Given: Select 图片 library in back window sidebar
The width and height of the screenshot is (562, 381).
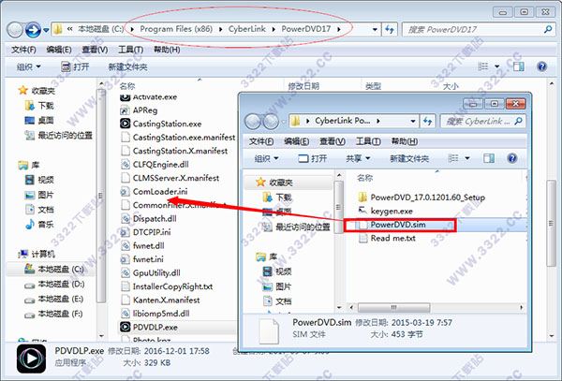Looking at the screenshot, I should [x=39, y=195].
